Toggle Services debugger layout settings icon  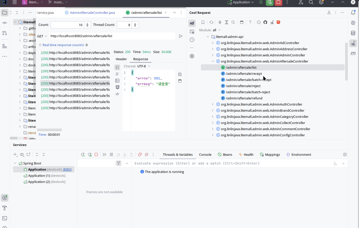(345, 154)
